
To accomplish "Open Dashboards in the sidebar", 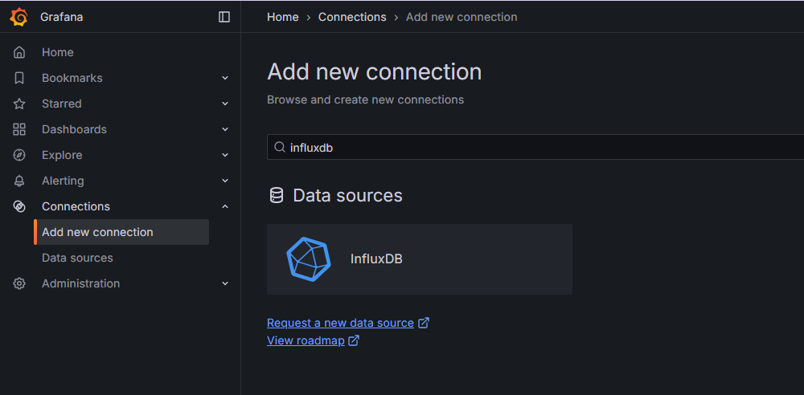I will [74, 129].
